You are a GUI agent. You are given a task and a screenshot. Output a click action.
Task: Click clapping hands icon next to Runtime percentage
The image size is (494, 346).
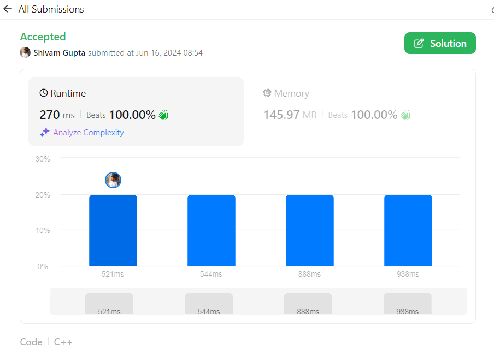pyautogui.click(x=163, y=115)
